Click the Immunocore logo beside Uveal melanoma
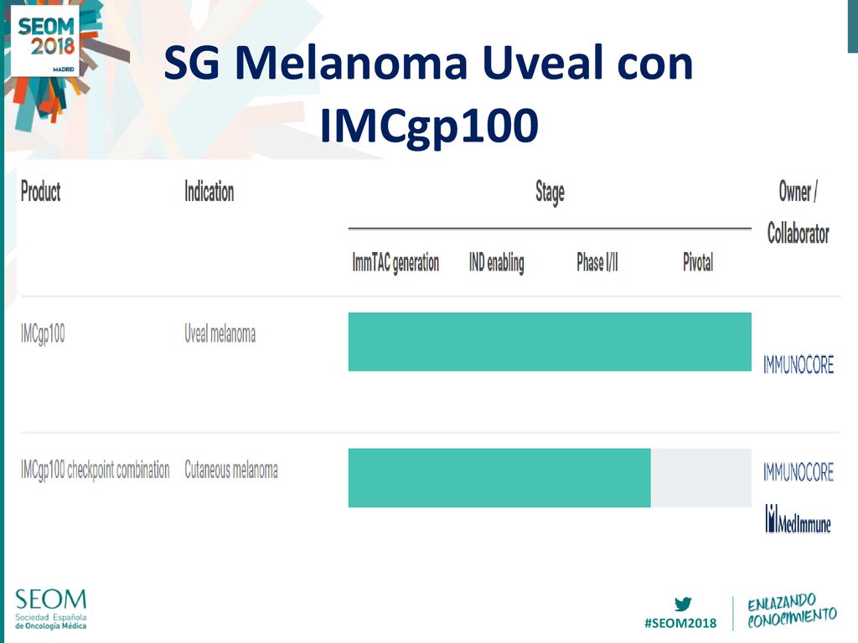858x643 pixels. pyautogui.click(x=799, y=365)
